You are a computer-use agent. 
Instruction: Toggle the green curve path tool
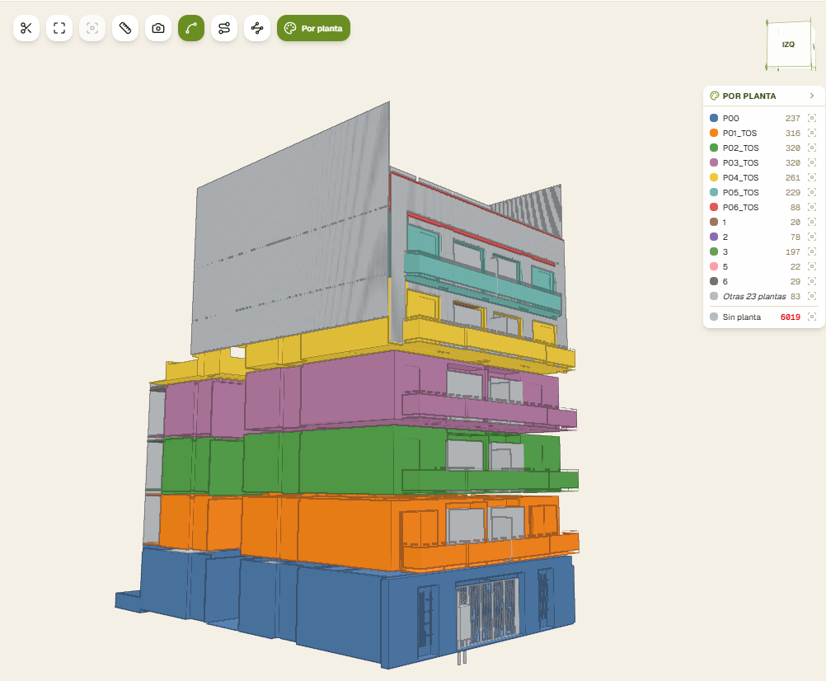pyautogui.click(x=191, y=28)
